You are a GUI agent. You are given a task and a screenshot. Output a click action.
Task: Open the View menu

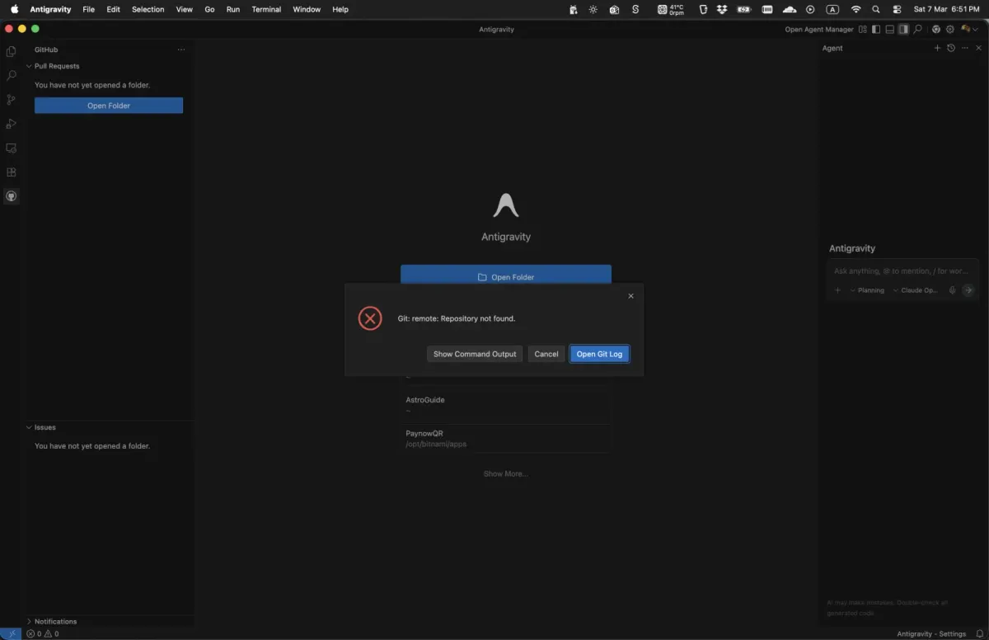coord(185,9)
